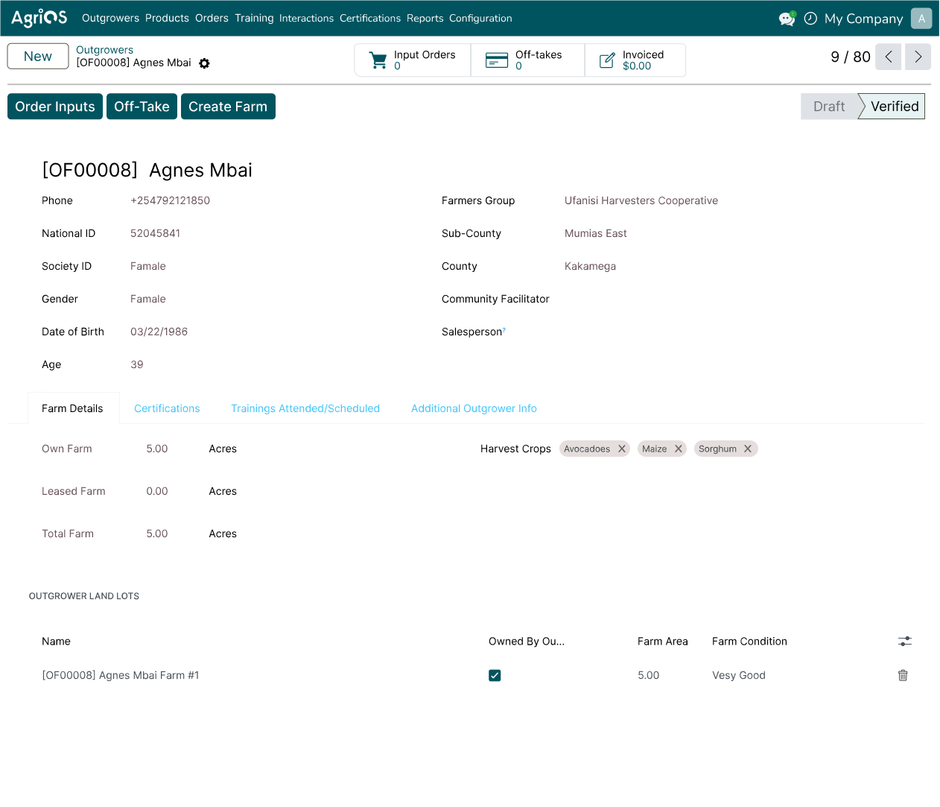Click the clock activities icon
Image resolution: width=940 pixels, height=807 pixels.
point(810,19)
